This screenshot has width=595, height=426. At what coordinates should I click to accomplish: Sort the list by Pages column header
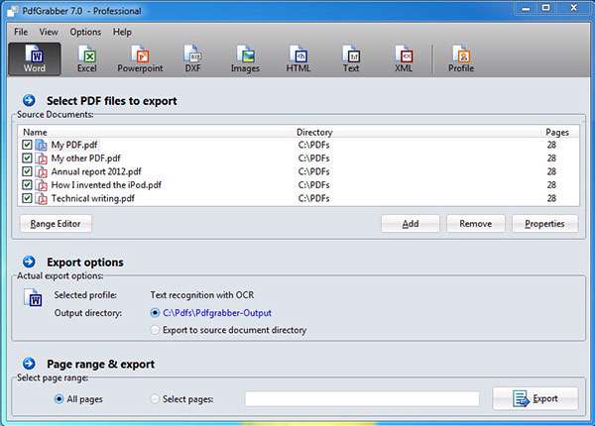(557, 131)
